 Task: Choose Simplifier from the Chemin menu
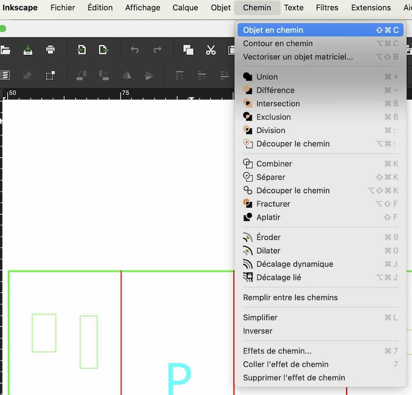[320, 317]
